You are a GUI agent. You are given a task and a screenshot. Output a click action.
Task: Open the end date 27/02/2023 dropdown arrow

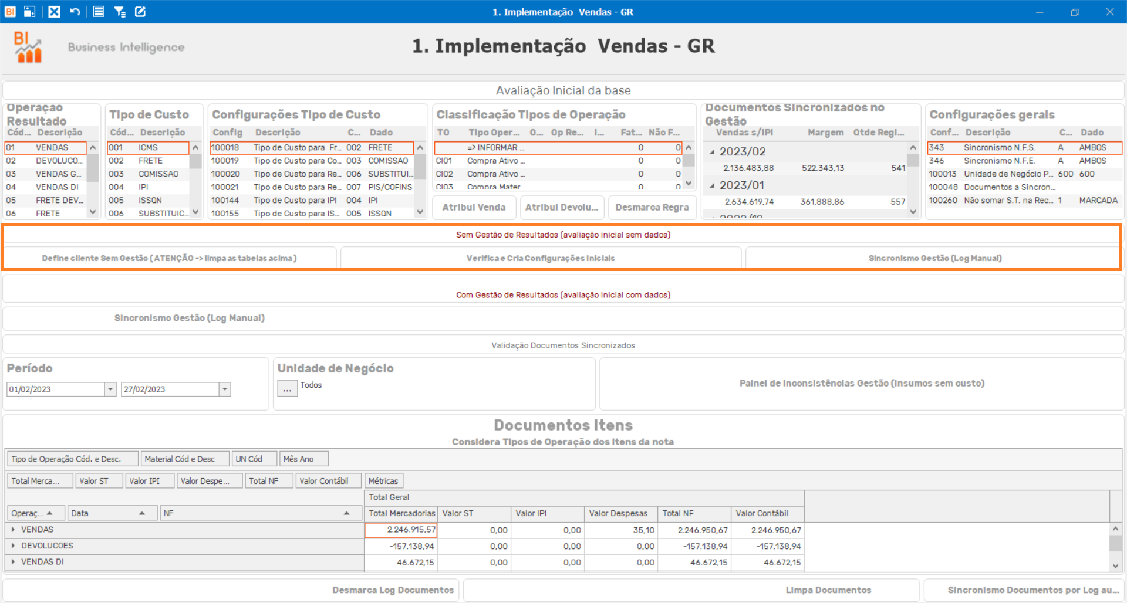(225, 389)
